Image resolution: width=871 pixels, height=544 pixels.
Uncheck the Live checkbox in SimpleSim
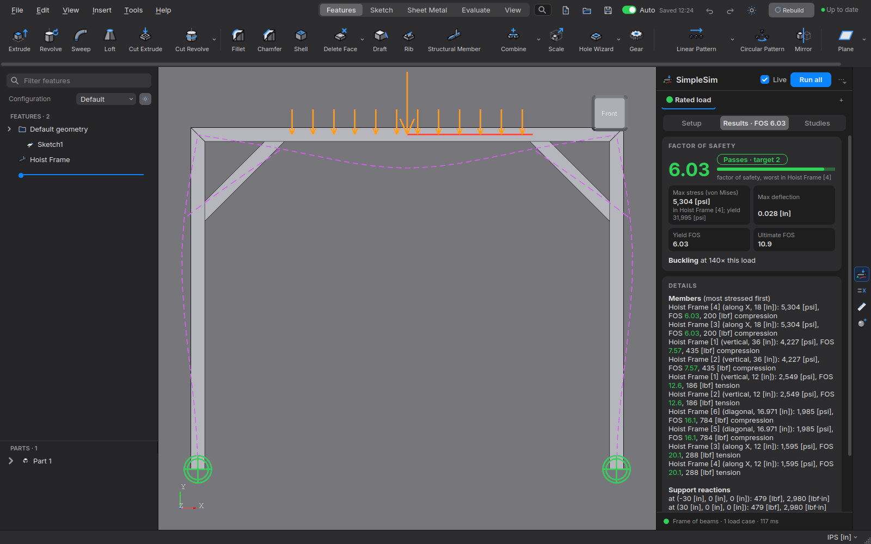coord(765,79)
